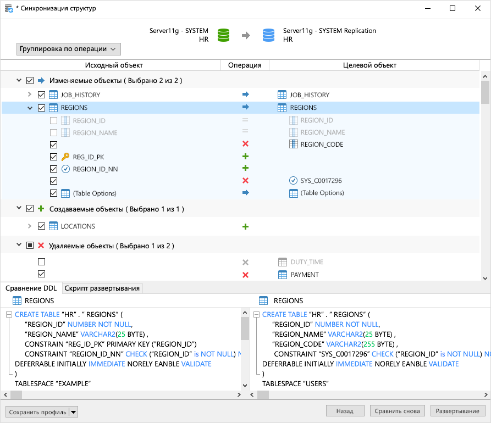The image size is (491, 423).
Task: Select the Сравнение DDL tab
Action: 31,288
